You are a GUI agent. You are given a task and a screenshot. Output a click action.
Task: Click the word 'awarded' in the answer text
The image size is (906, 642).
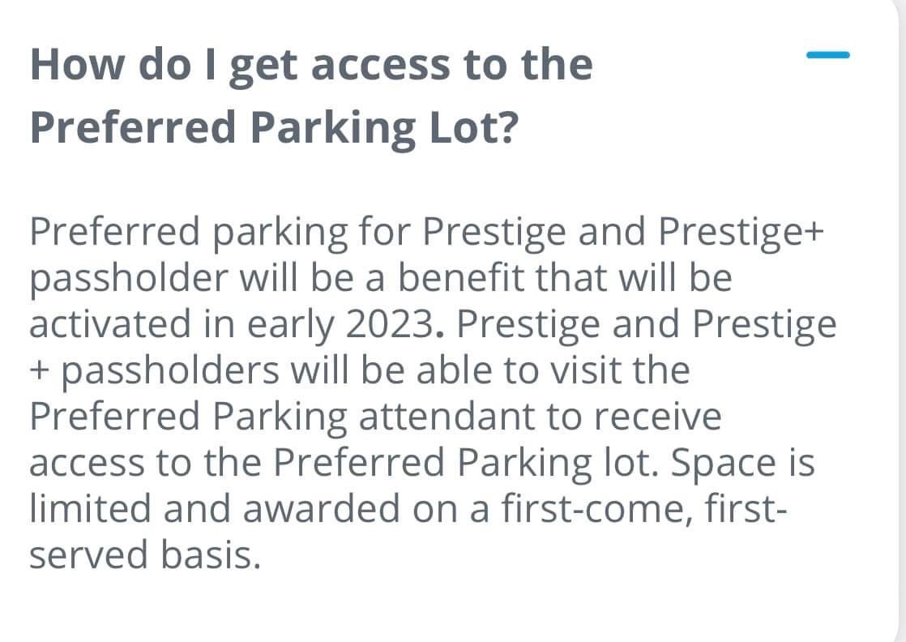(321, 508)
